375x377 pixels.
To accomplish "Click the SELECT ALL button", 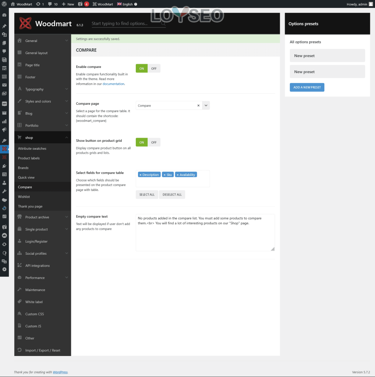I will click(x=147, y=195).
